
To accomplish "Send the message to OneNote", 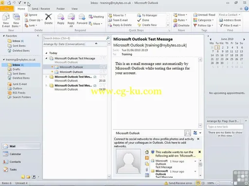I will pos(181,25).
